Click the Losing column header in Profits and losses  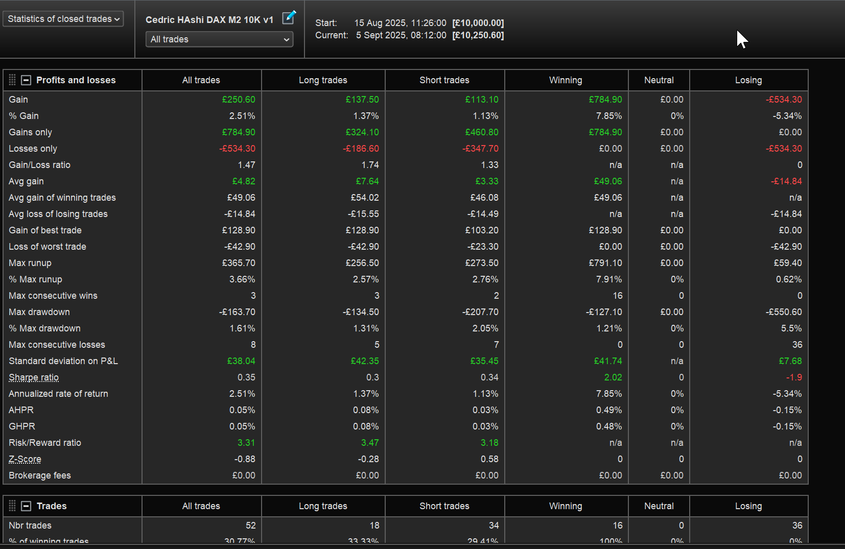[748, 80]
